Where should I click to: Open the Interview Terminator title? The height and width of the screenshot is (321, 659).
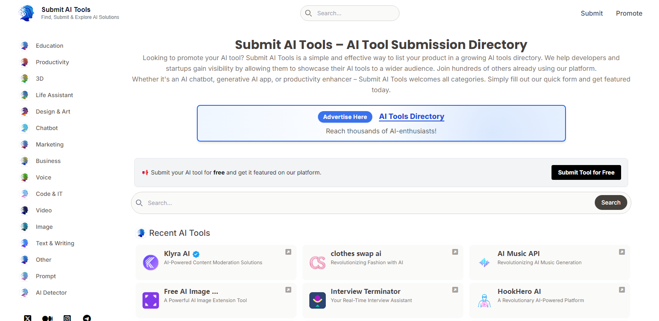(365, 291)
